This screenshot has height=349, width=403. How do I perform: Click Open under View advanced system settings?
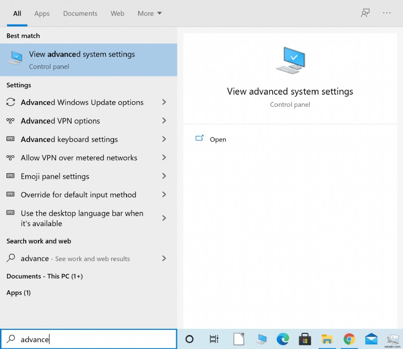click(217, 139)
